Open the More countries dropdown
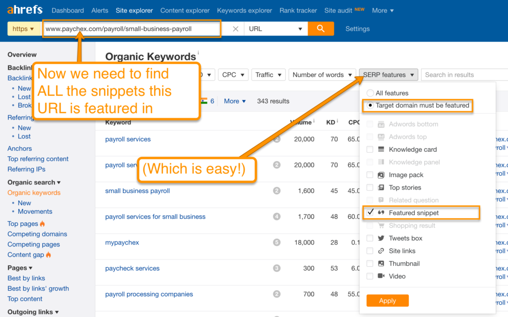The width and height of the screenshot is (508, 317). point(235,101)
